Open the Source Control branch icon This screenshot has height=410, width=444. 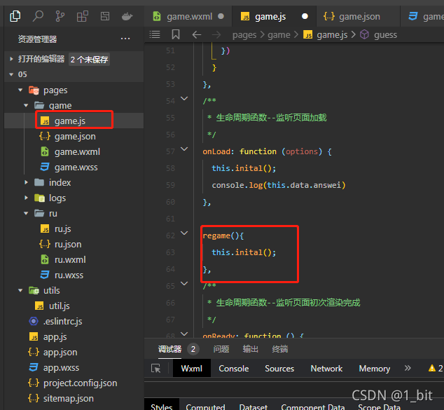pyautogui.click(x=60, y=16)
